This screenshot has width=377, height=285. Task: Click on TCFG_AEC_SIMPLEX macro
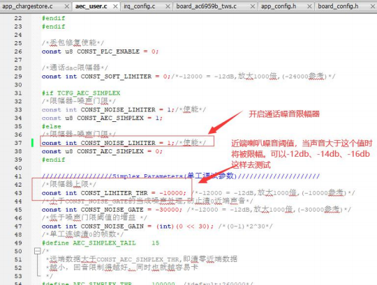click(x=89, y=93)
